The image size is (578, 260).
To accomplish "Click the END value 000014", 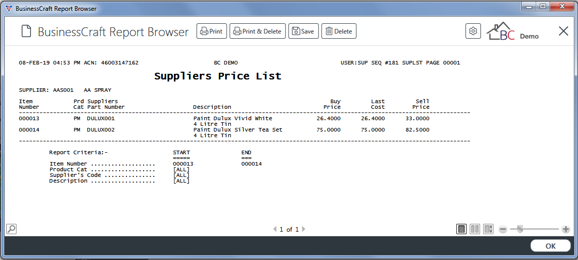I will pos(251,164).
